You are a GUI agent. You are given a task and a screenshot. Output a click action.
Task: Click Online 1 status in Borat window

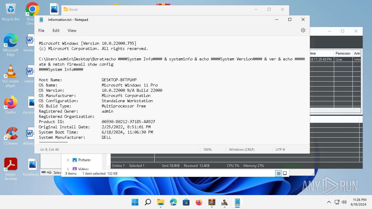pyautogui.click(x=118, y=166)
